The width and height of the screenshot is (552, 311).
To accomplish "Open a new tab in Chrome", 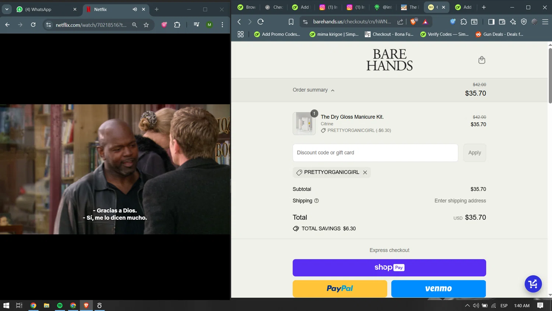I will pos(157,9).
